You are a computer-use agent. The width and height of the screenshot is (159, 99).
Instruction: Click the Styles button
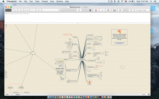pyautogui.click(x=144, y=94)
